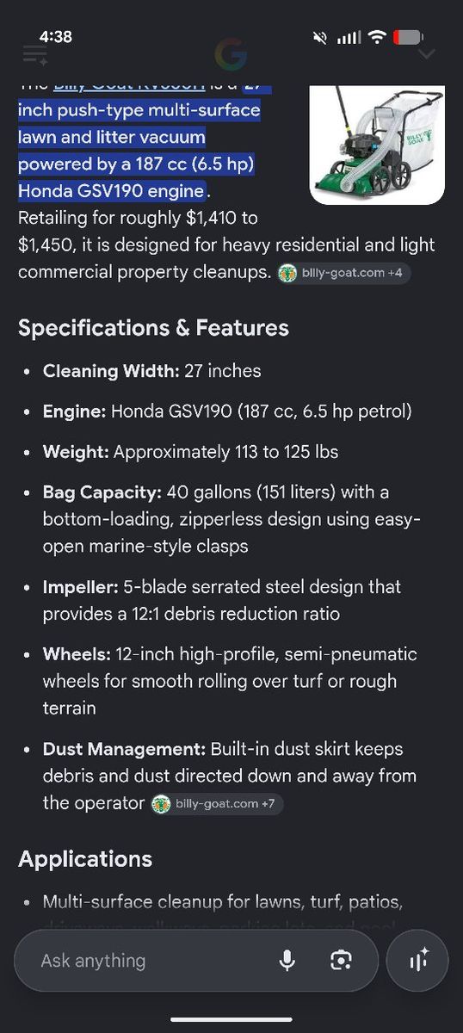463x1033 pixels.
Task: Tap the silent mode bell icon
Action: pyautogui.click(x=321, y=38)
